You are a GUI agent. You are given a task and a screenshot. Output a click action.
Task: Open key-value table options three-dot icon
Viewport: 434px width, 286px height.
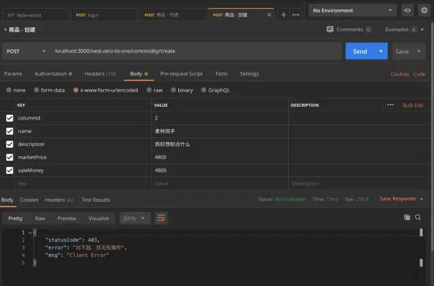391,105
